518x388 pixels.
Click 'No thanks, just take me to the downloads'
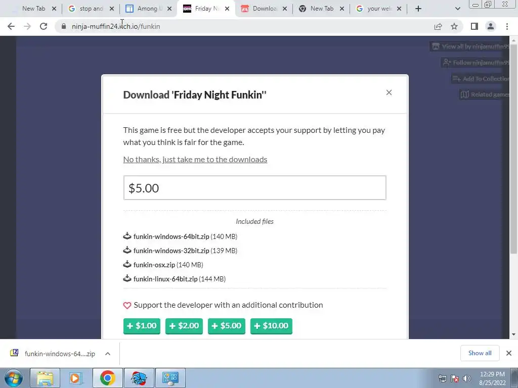pos(195,160)
